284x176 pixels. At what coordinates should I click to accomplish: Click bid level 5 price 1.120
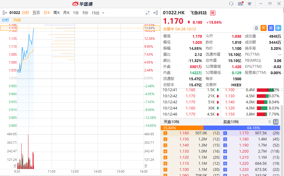point(184,157)
